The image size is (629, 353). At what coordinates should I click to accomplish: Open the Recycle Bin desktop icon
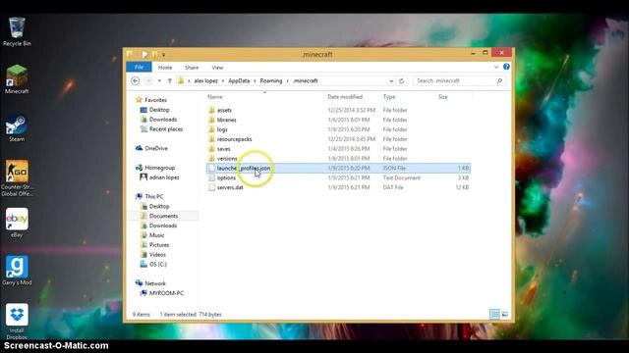point(17,32)
